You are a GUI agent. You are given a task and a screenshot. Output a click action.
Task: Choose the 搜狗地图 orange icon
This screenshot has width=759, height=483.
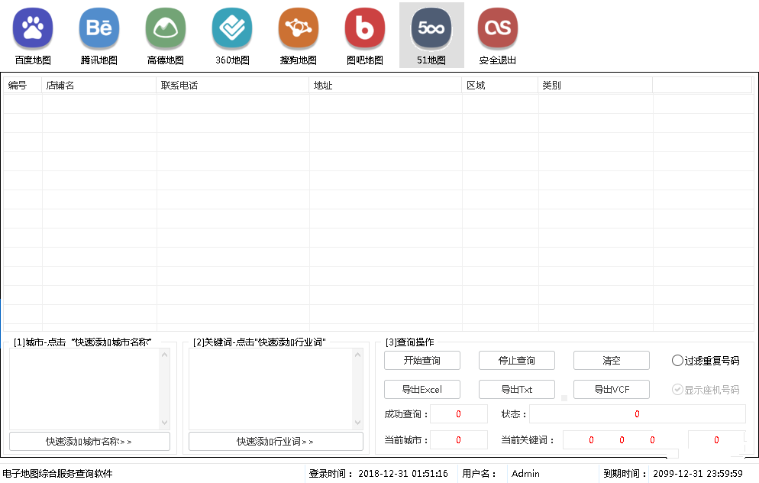[x=298, y=35]
